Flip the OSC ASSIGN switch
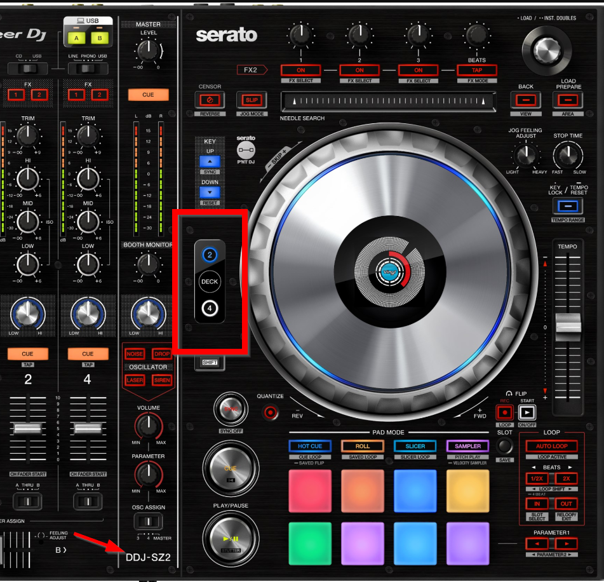 pos(149,522)
